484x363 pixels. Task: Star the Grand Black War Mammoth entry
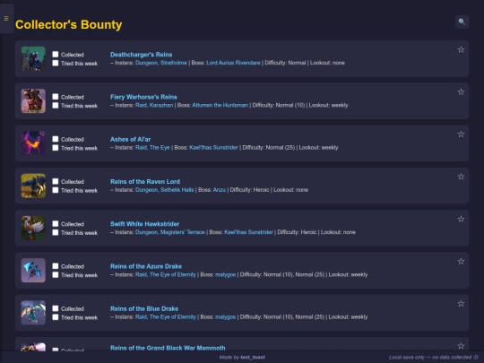tap(461, 346)
